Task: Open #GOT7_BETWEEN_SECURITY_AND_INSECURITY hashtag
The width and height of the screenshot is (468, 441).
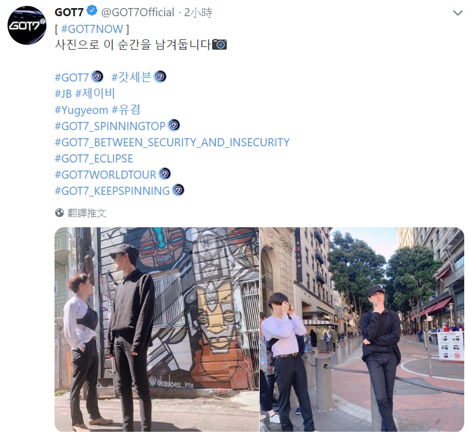Action: [x=172, y=143]
